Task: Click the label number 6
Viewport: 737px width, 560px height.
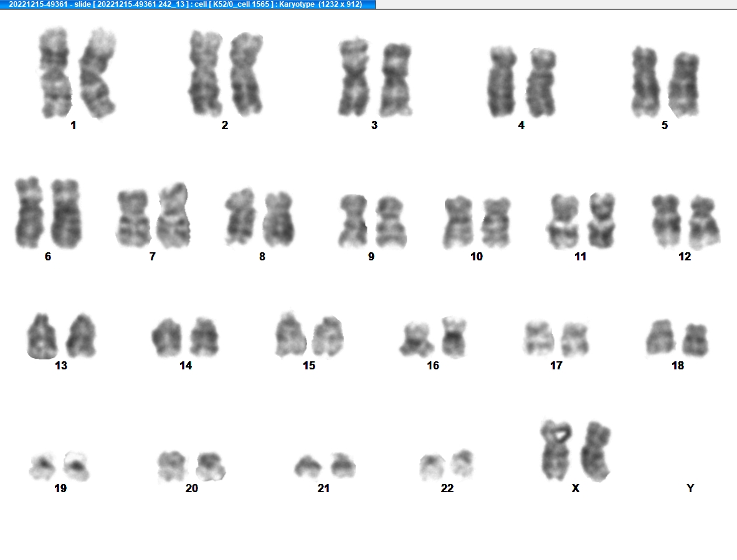Action: pyautogui.click(x=48, y=257)
